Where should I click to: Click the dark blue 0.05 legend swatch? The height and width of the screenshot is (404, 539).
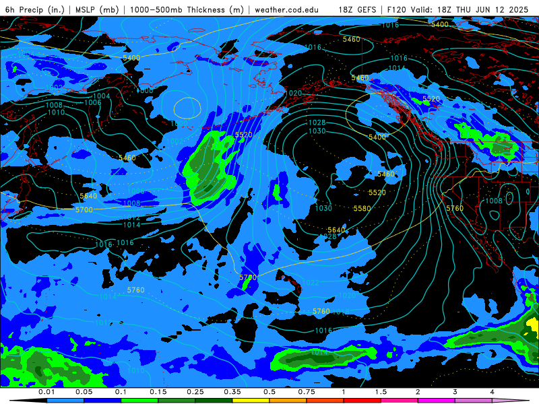102,401
